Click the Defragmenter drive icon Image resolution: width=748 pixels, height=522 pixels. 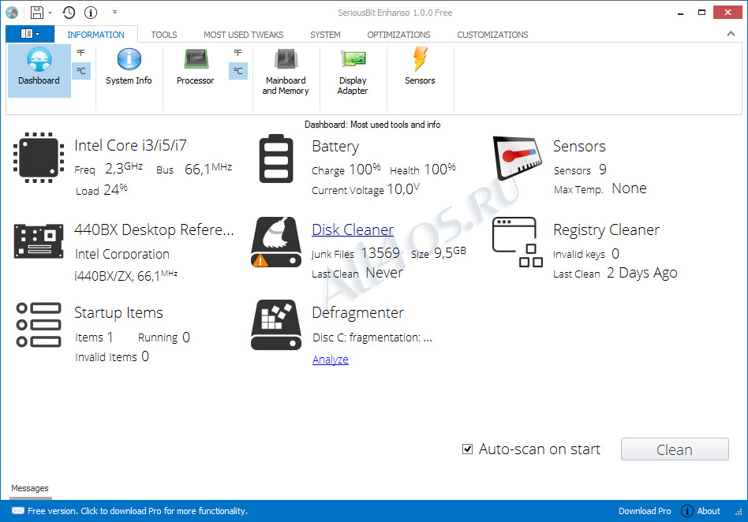276,325
